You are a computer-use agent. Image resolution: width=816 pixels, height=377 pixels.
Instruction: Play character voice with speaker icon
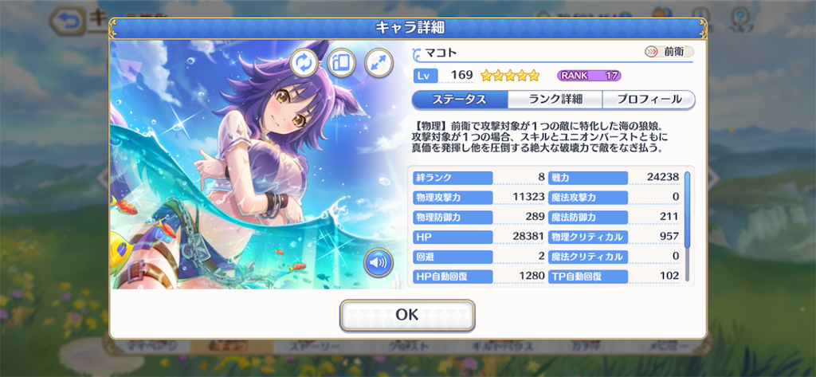coord(379,262)
